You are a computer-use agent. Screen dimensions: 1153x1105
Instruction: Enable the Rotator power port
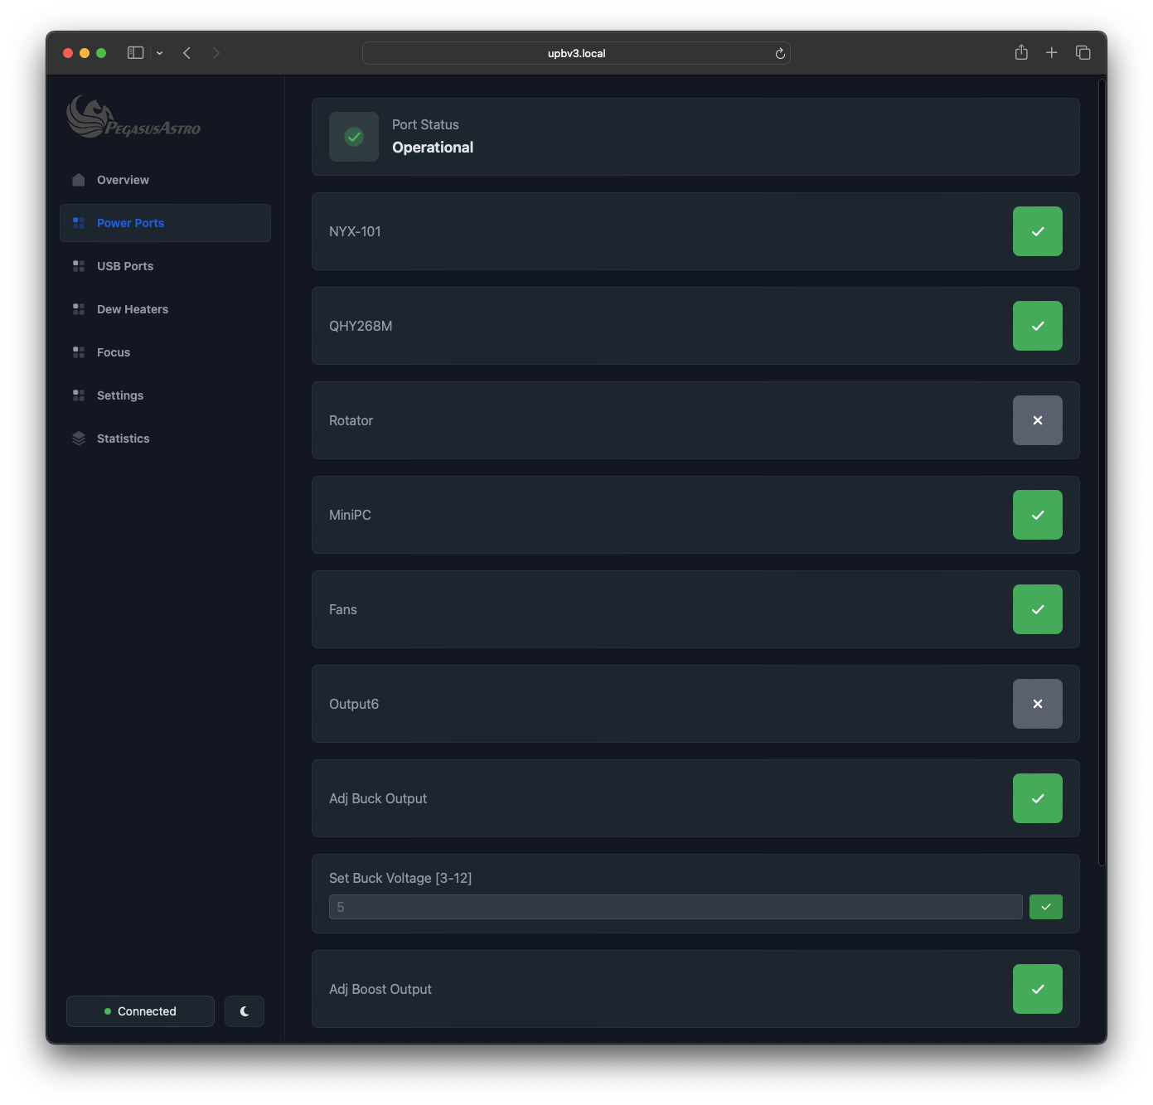click(1037, 420)
